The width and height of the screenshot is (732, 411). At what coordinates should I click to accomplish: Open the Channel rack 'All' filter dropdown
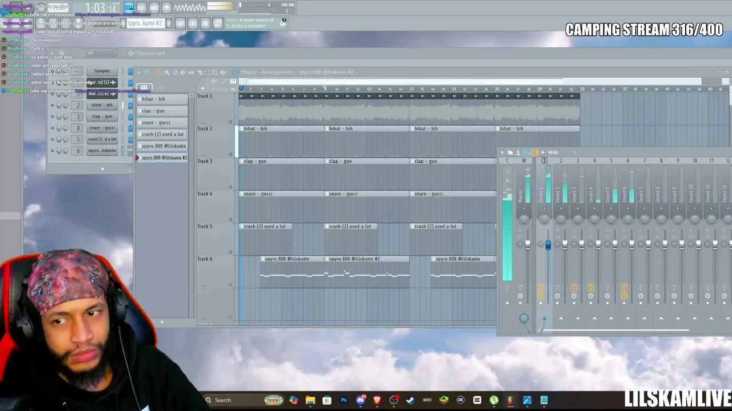(101, 53)
